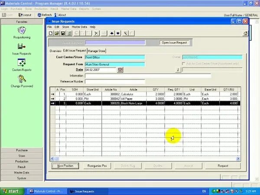Click the Move Up arrow toolbar icon
The image size is (260, 195).
click(112, 33)
